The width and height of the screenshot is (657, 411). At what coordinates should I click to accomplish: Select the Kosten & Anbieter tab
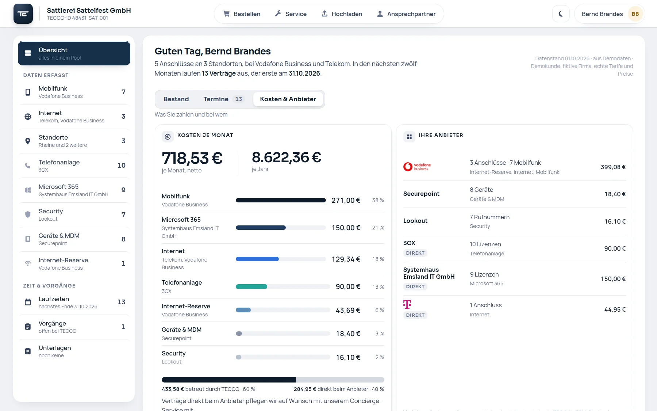coord(288,99)
